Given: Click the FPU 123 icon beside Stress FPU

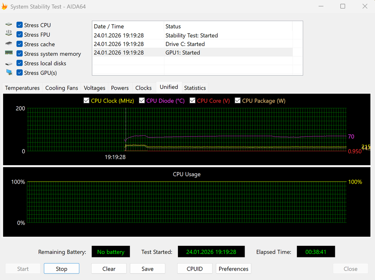Looking at the screenshot, I should (x=9, y=35).
